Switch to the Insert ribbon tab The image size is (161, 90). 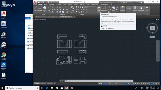[45, 4]
